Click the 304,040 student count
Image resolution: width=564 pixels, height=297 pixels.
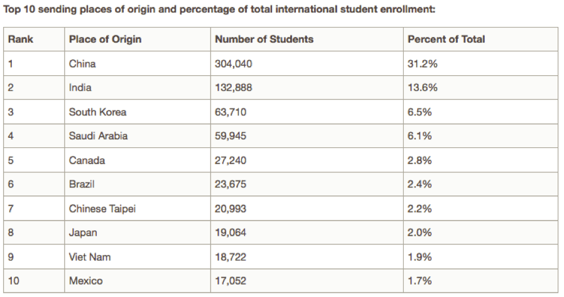234,63
